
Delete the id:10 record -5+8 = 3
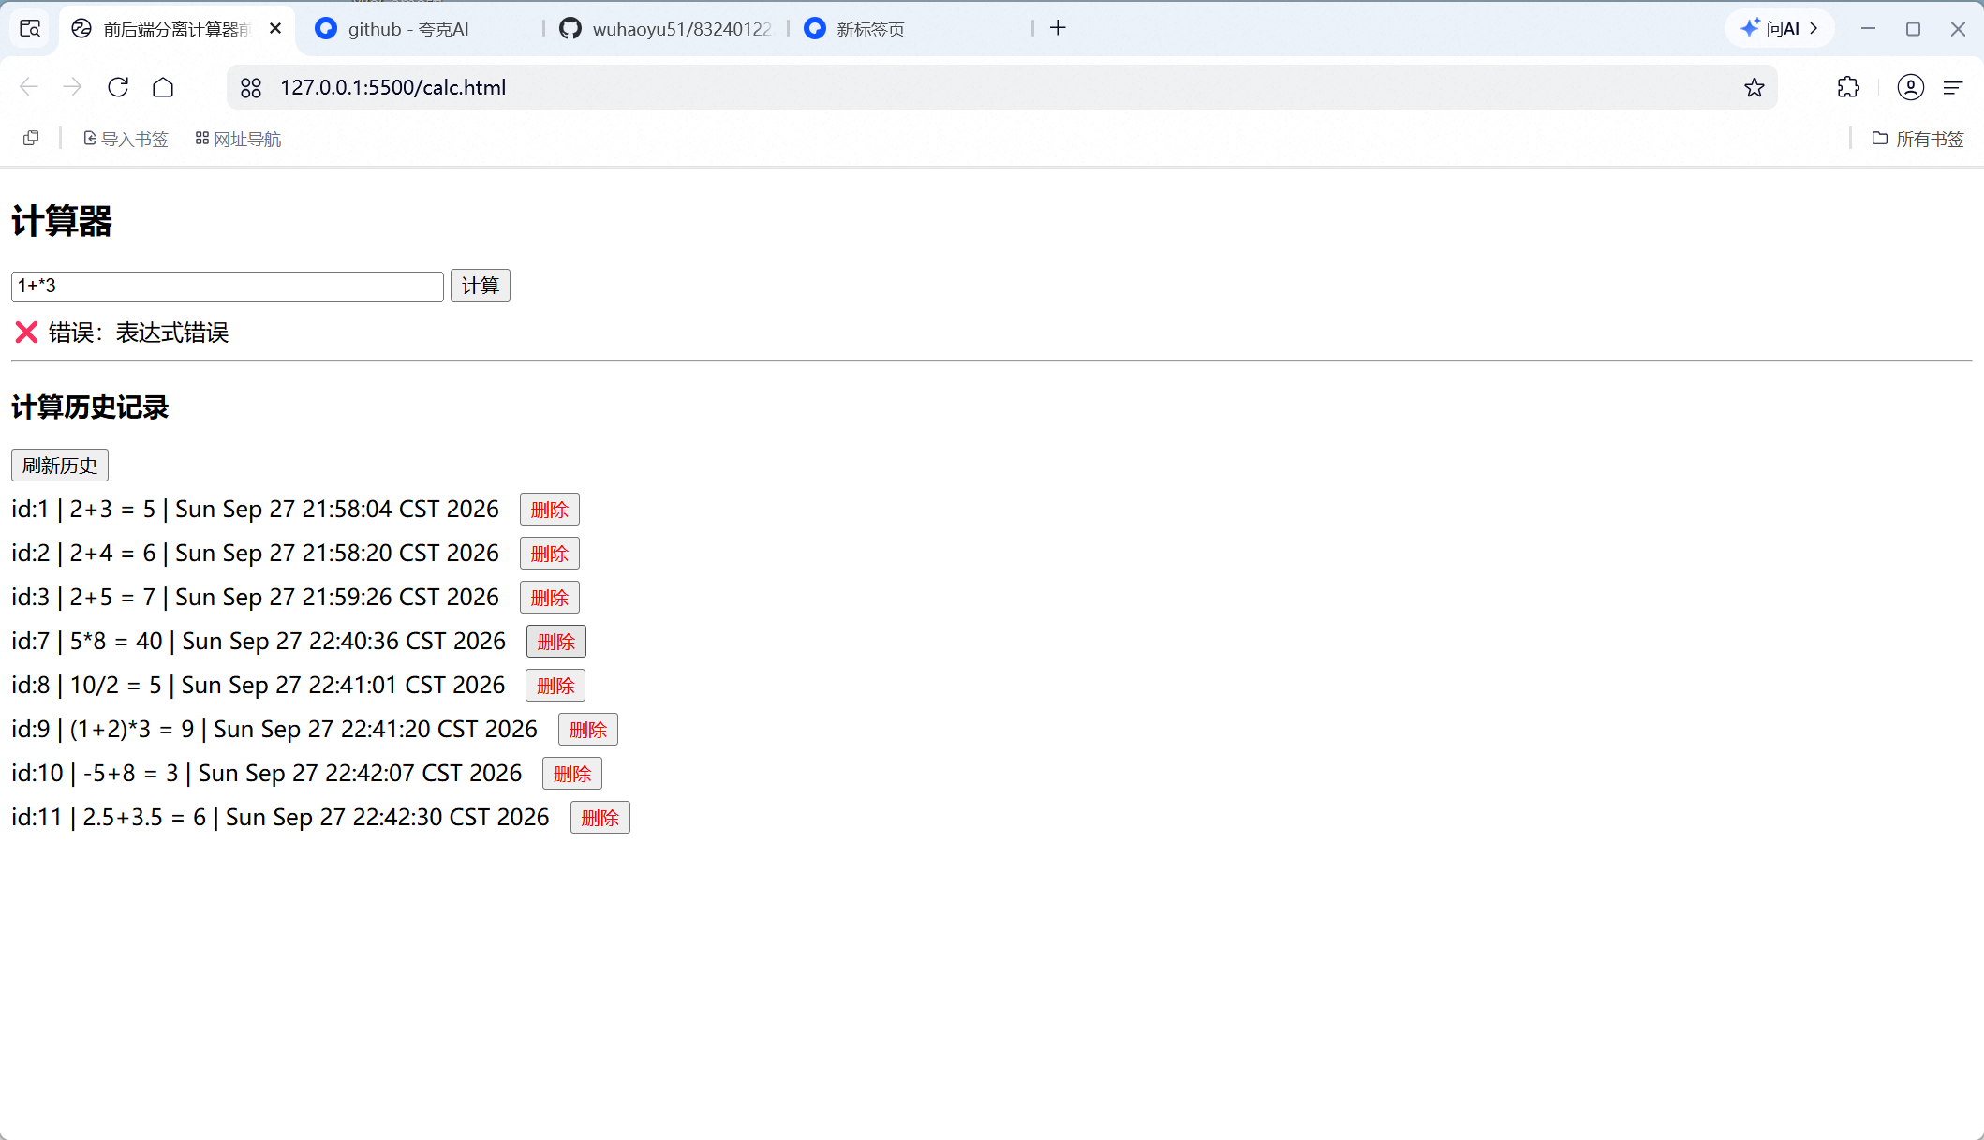click(572, 774)
